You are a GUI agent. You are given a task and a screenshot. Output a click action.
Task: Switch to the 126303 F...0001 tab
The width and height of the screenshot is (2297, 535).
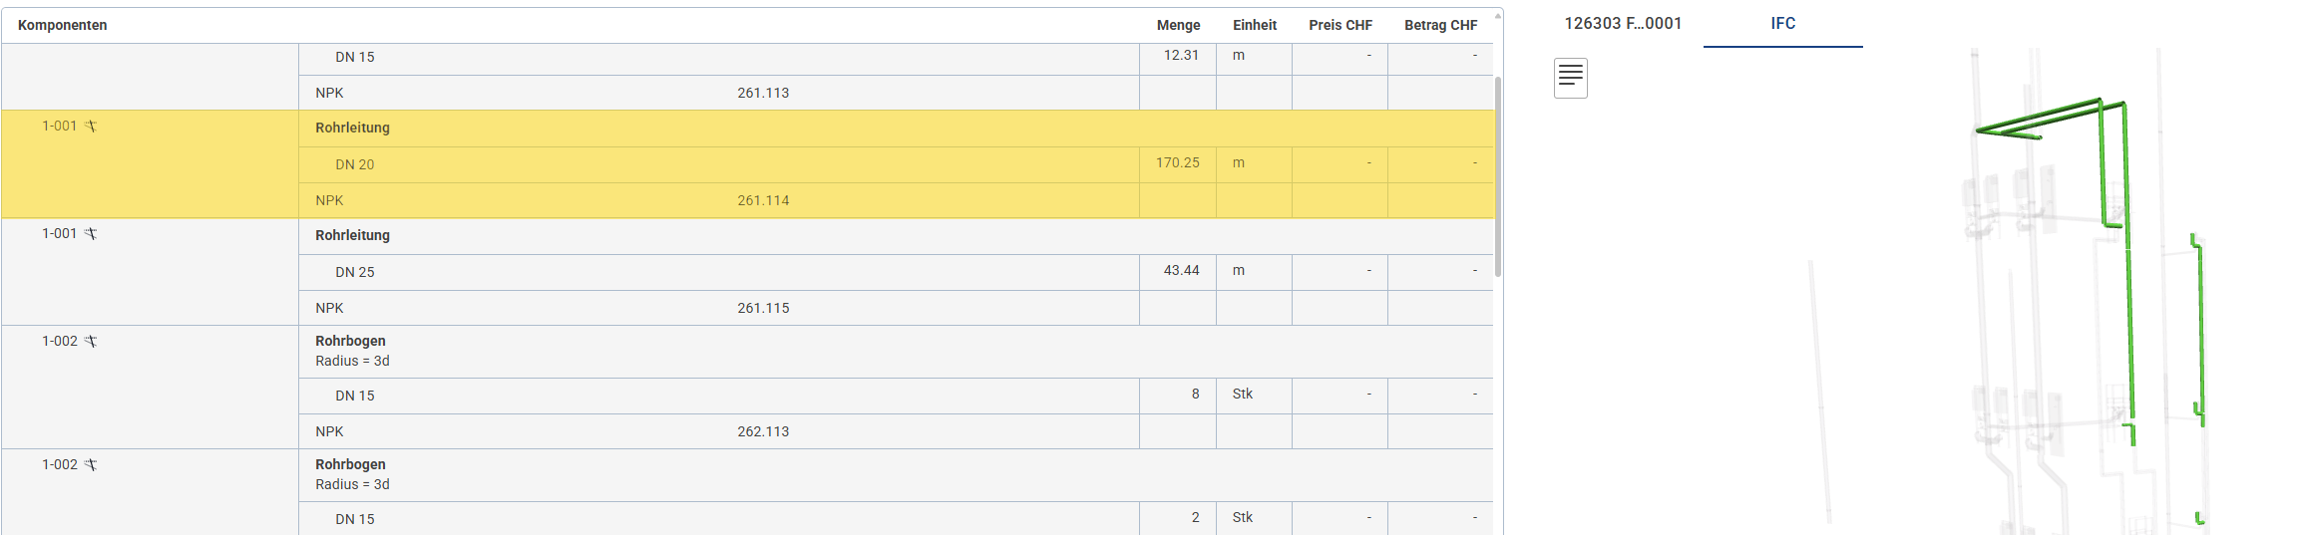[x=1623, y=23]
